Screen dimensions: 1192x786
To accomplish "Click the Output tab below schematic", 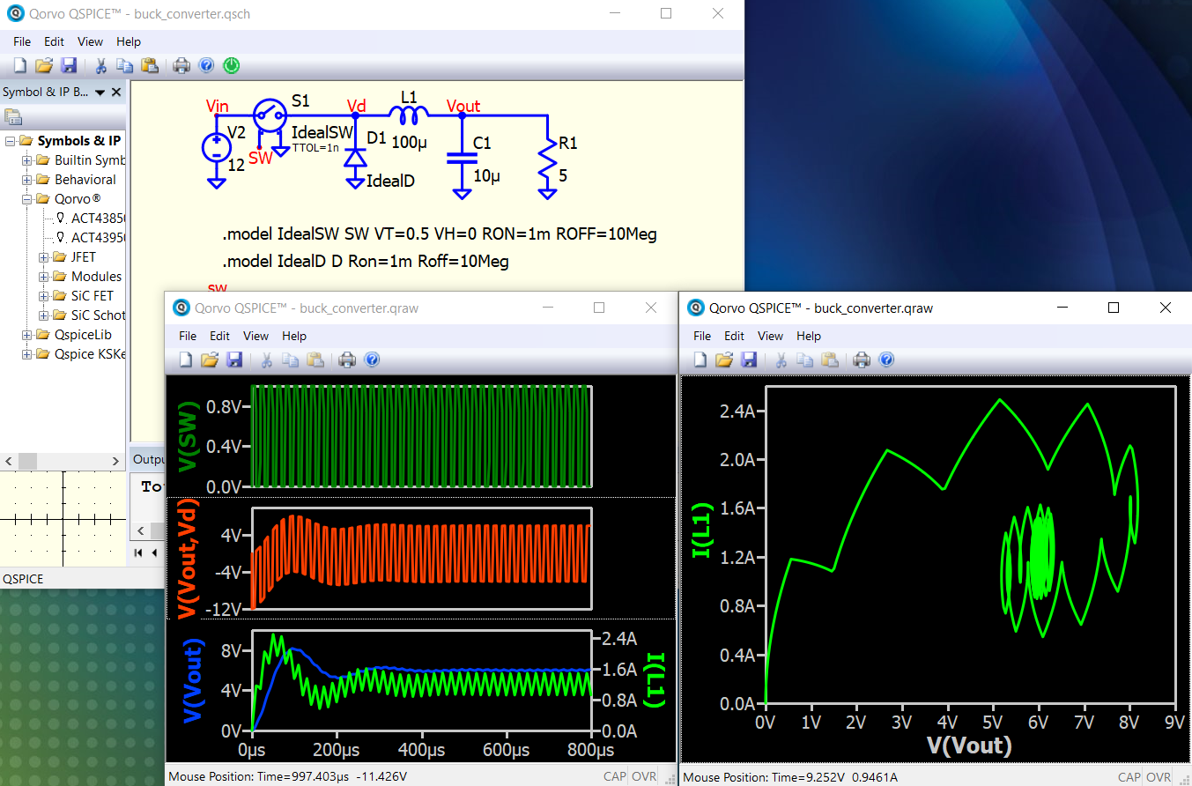I will click(149, 459).
